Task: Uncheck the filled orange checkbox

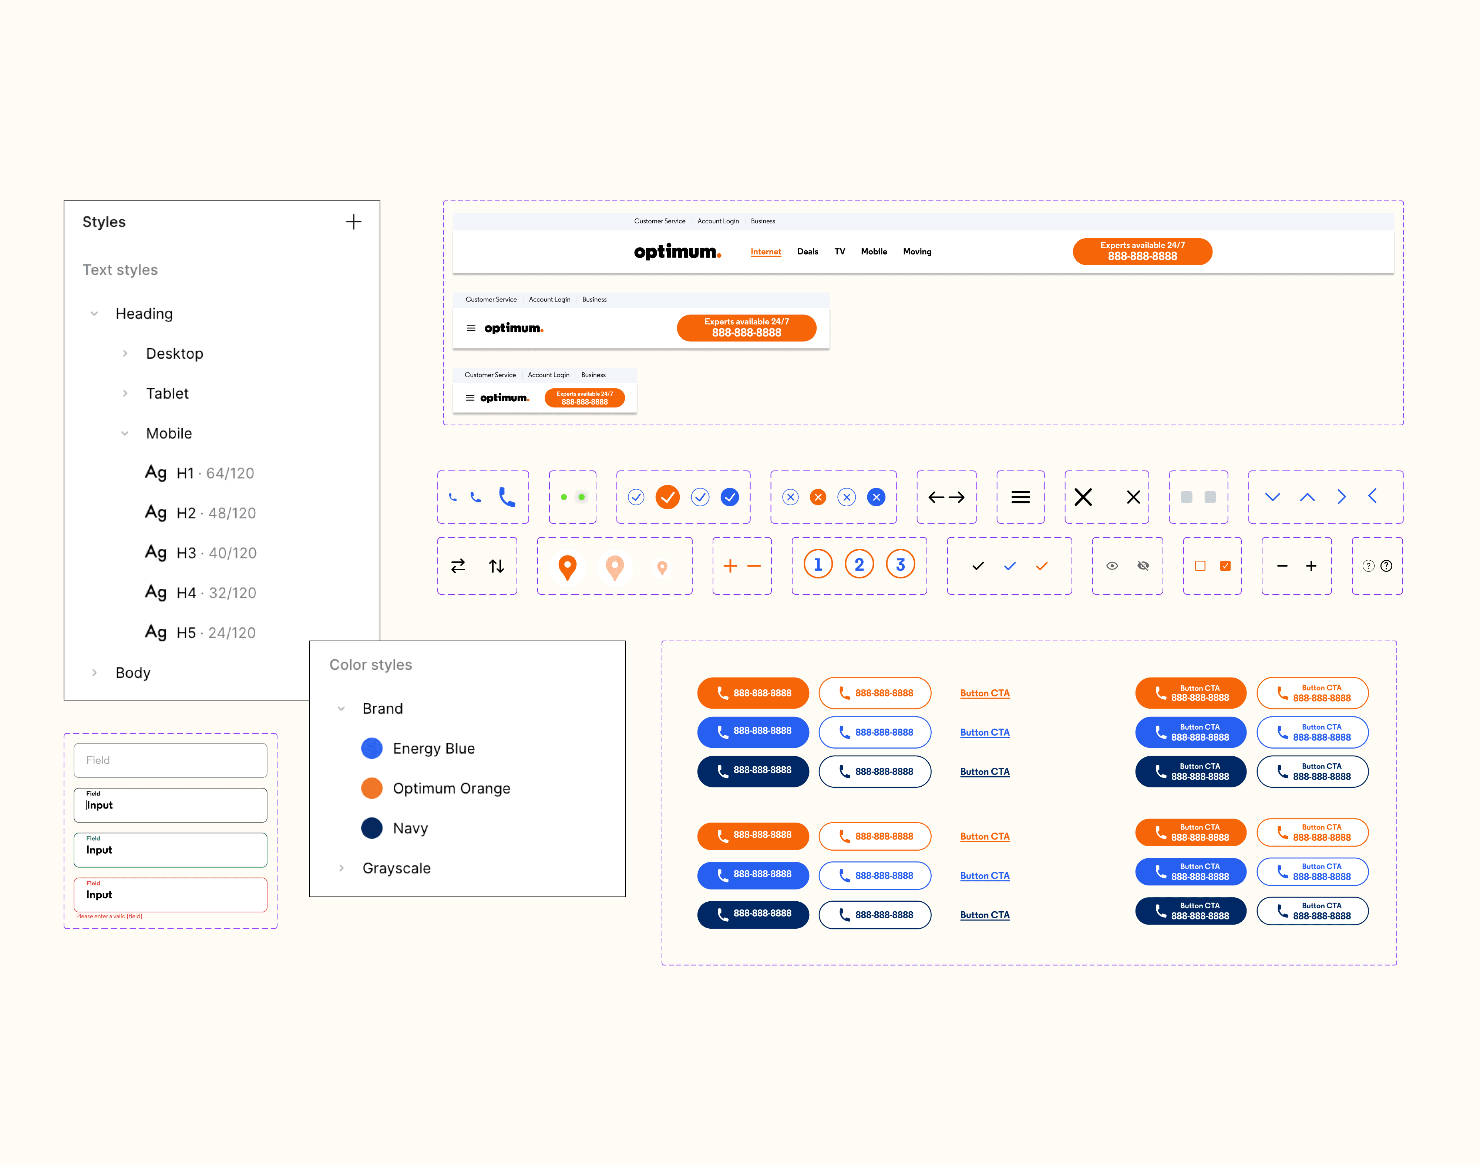Action: (1225, 566)
